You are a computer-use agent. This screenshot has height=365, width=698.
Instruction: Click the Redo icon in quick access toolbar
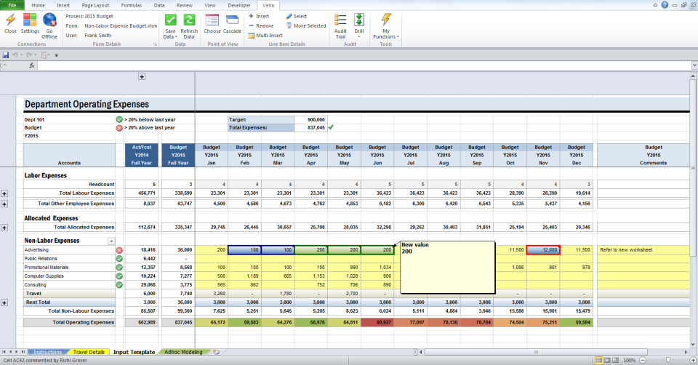[x=29, y=55]
